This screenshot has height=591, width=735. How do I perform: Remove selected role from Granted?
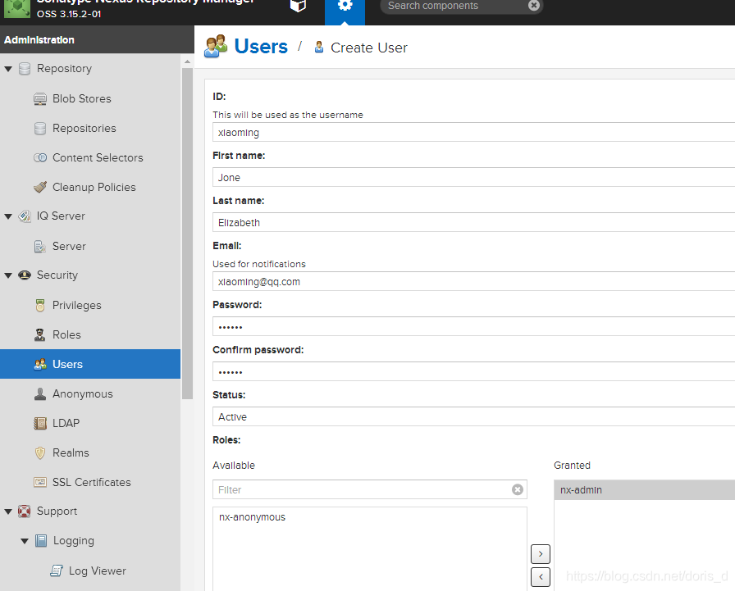541,577
